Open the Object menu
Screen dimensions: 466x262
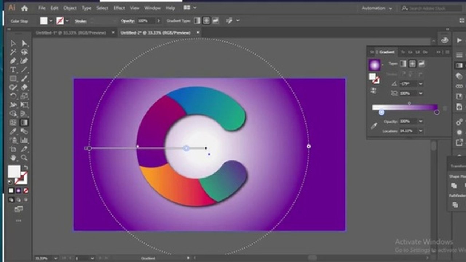70,8
